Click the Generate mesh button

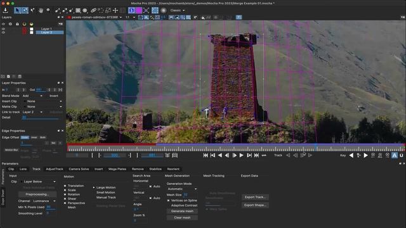(x=182, y=211)
